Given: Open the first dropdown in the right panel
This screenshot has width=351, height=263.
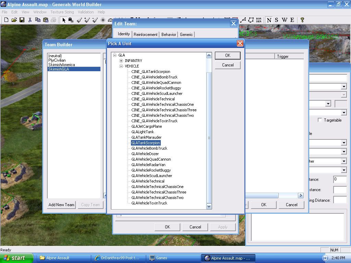Looking at the screenshot, I should (344, 87).
